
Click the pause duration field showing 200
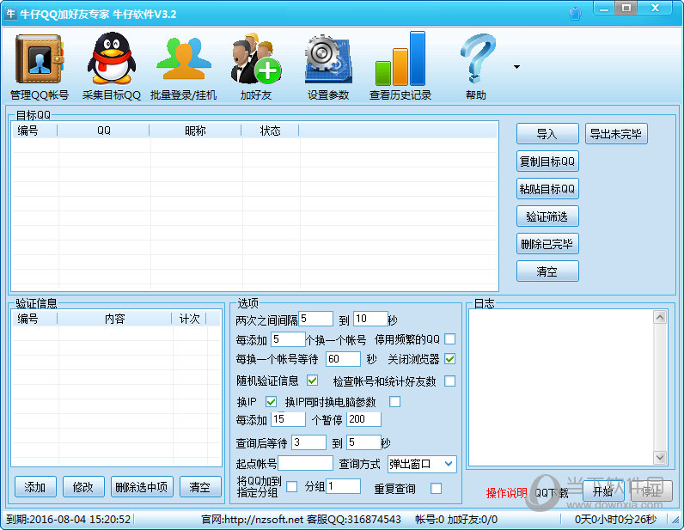pyautogui.click(x=363, y=419)
